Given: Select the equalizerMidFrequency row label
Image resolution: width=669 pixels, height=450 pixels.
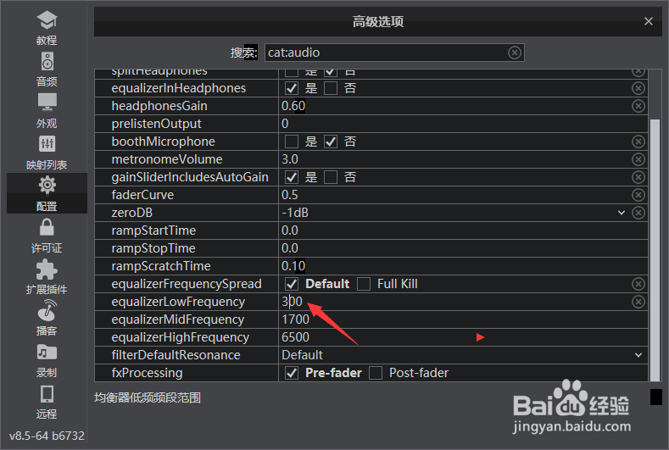Looking at the screenshot, I should (x=178, y=319).
